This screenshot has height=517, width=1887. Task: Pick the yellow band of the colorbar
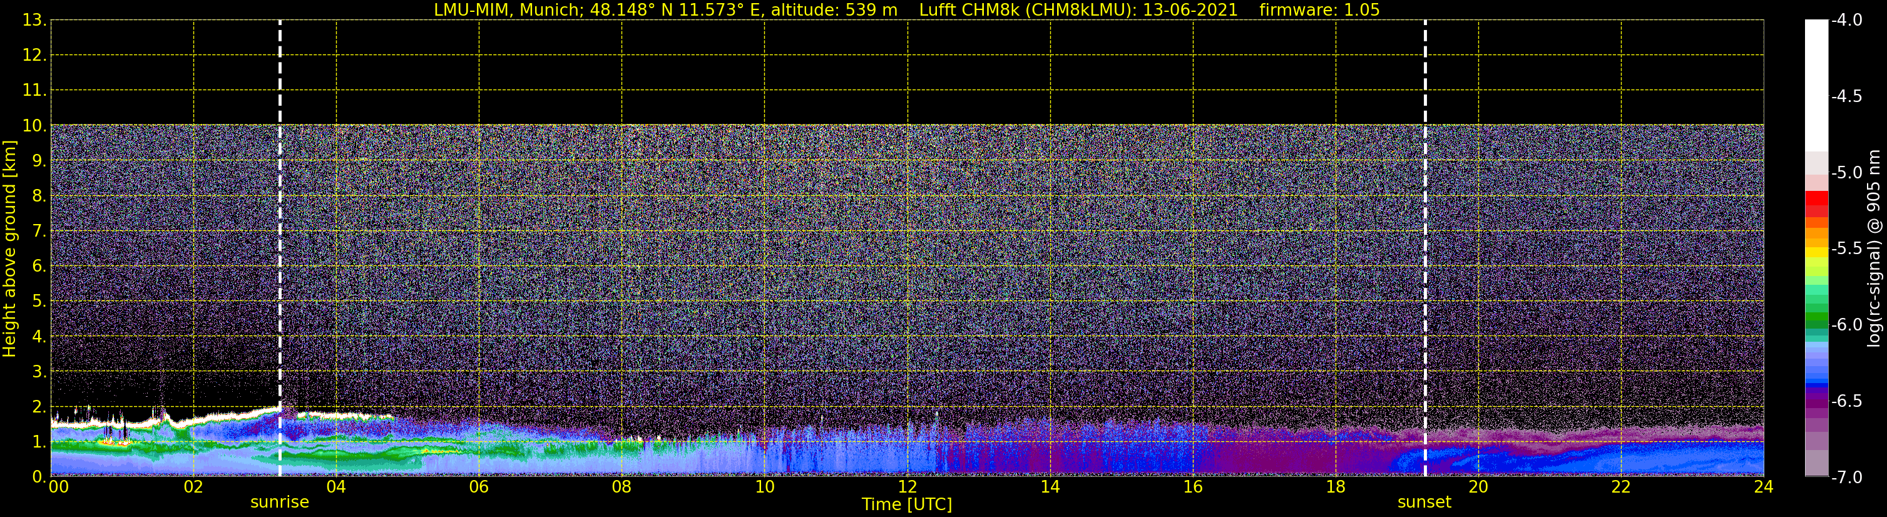(1817, 253)
